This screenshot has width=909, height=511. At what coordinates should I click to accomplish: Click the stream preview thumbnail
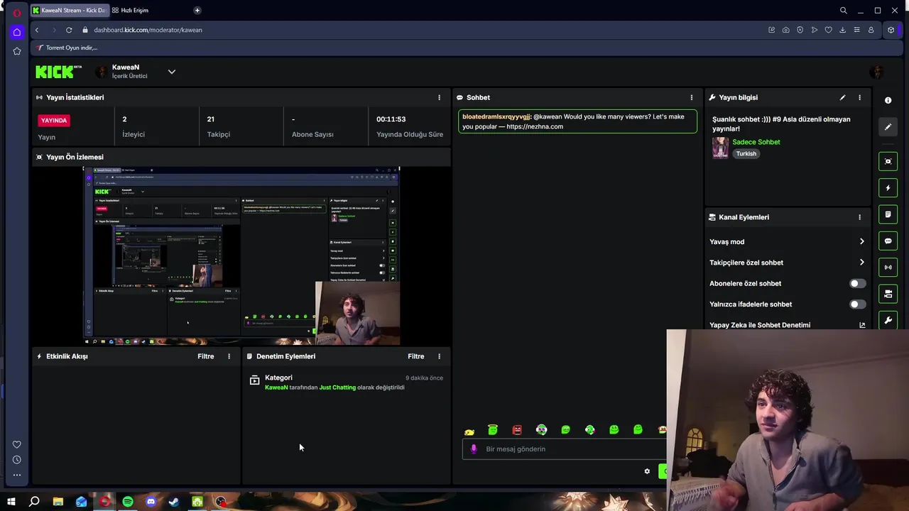(241, 256)
